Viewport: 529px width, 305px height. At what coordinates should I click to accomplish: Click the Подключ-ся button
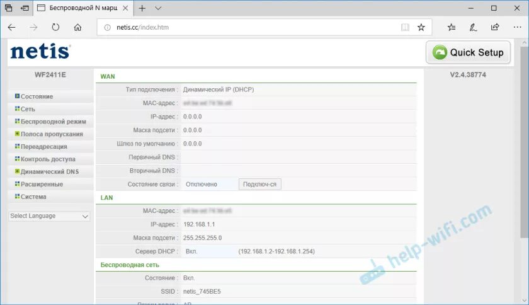[x=259, y=184]
